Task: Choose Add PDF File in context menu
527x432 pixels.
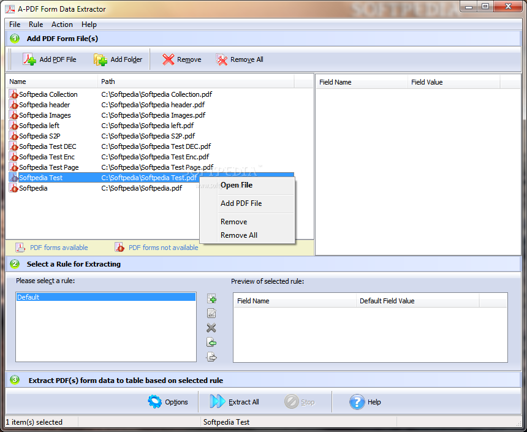Action: point(247,203)
